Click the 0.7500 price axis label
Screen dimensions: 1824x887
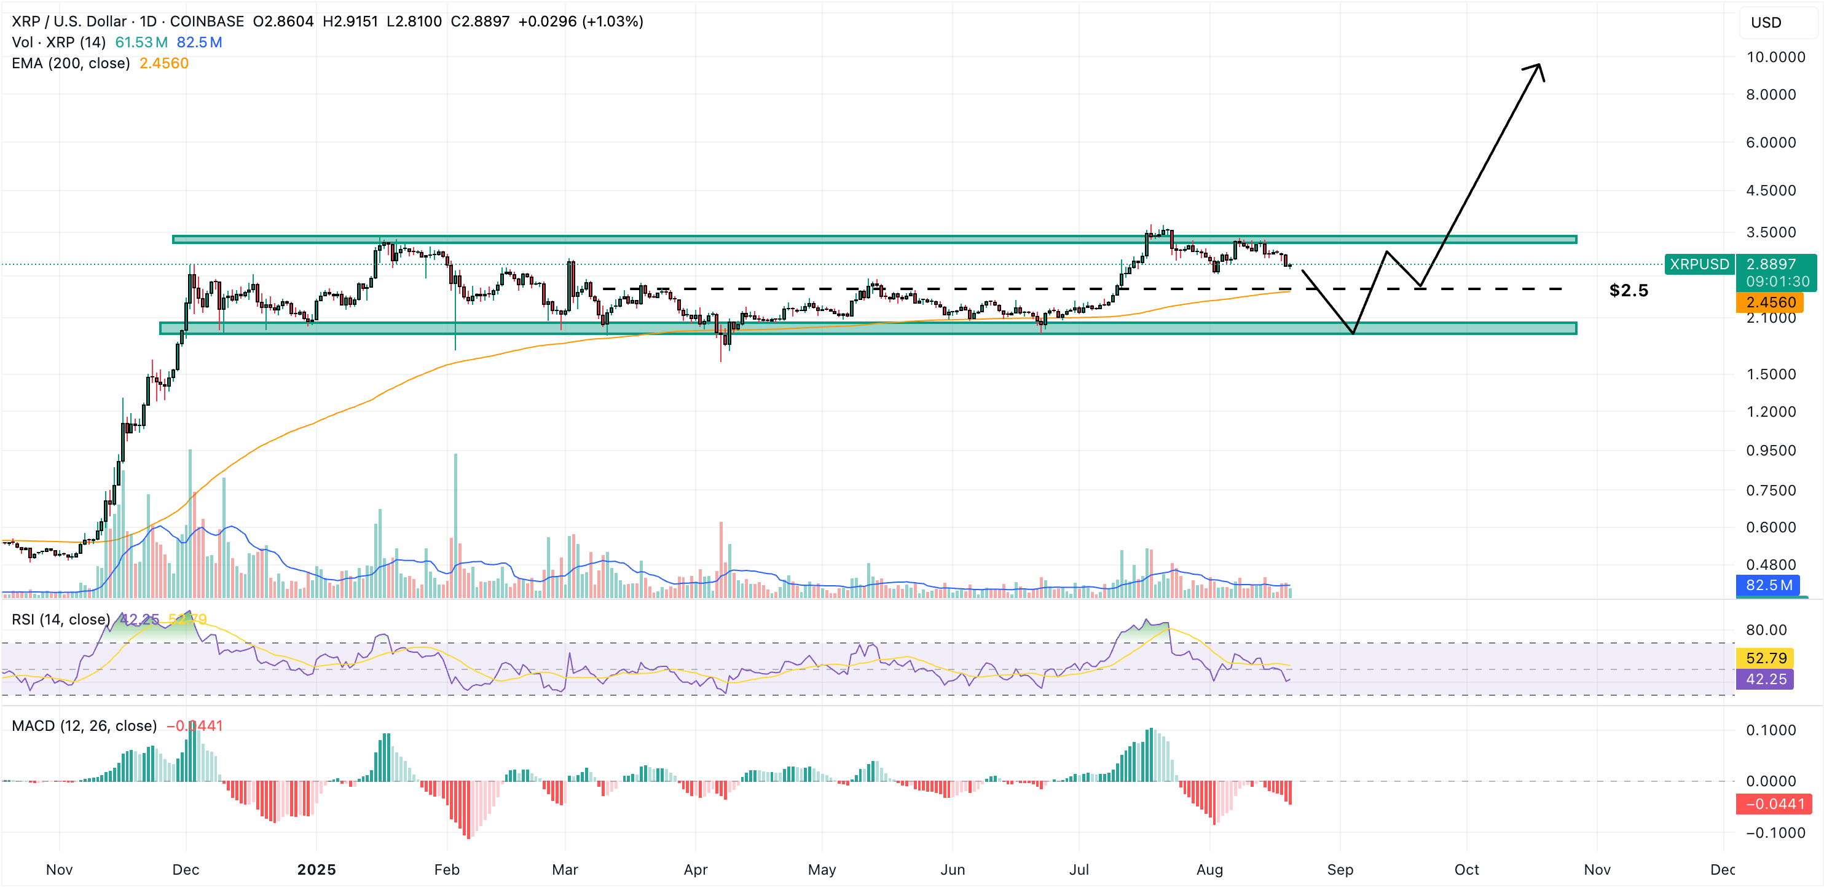point(1771,491)
